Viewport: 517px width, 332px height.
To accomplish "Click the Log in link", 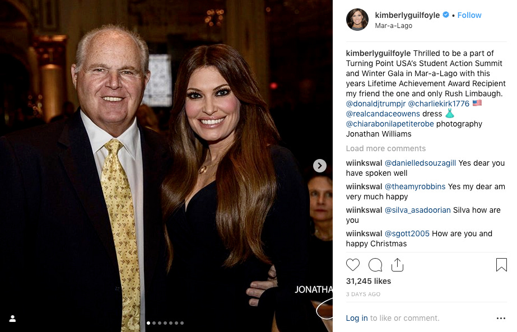I will [357, 318].
